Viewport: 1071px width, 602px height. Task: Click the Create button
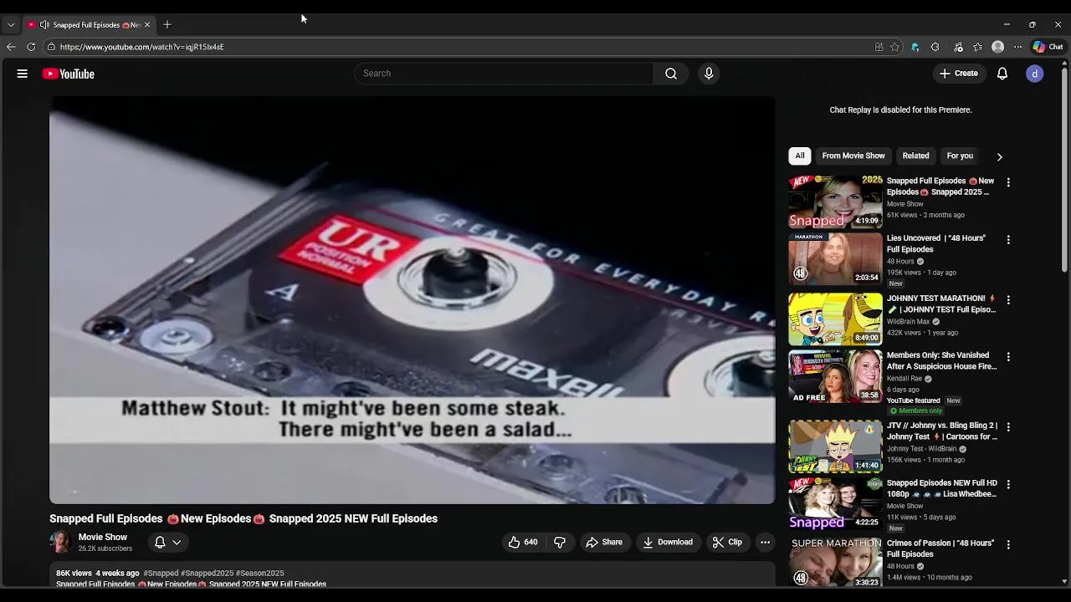point(959,74)
